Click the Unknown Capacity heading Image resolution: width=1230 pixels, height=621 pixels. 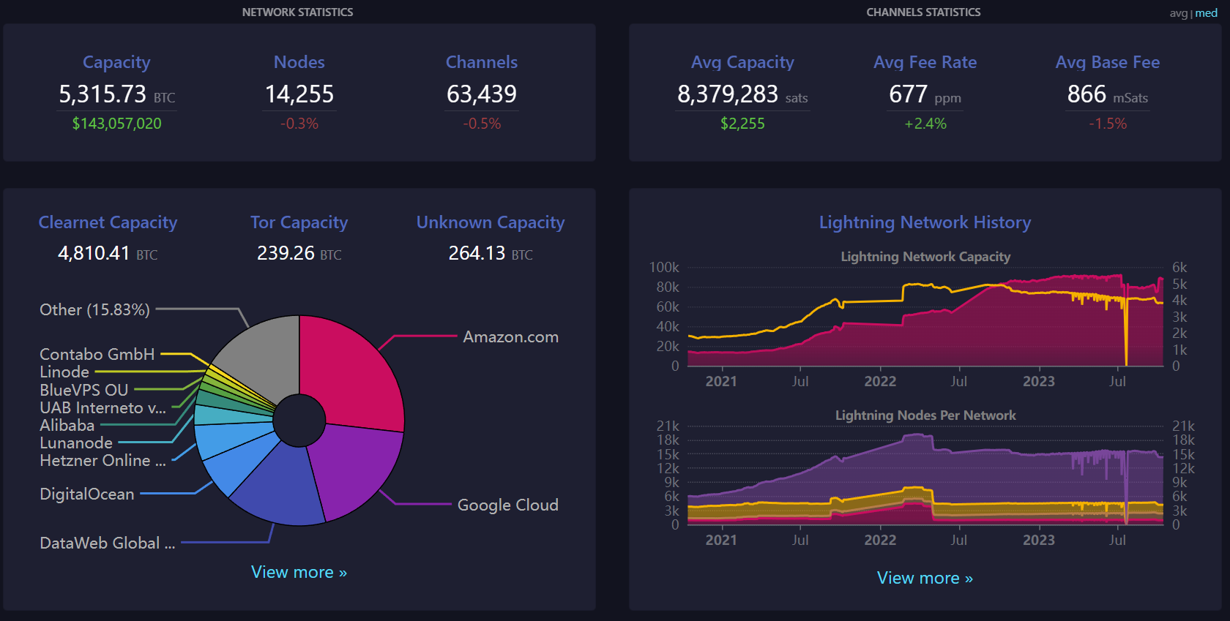(x=491, y=222)
